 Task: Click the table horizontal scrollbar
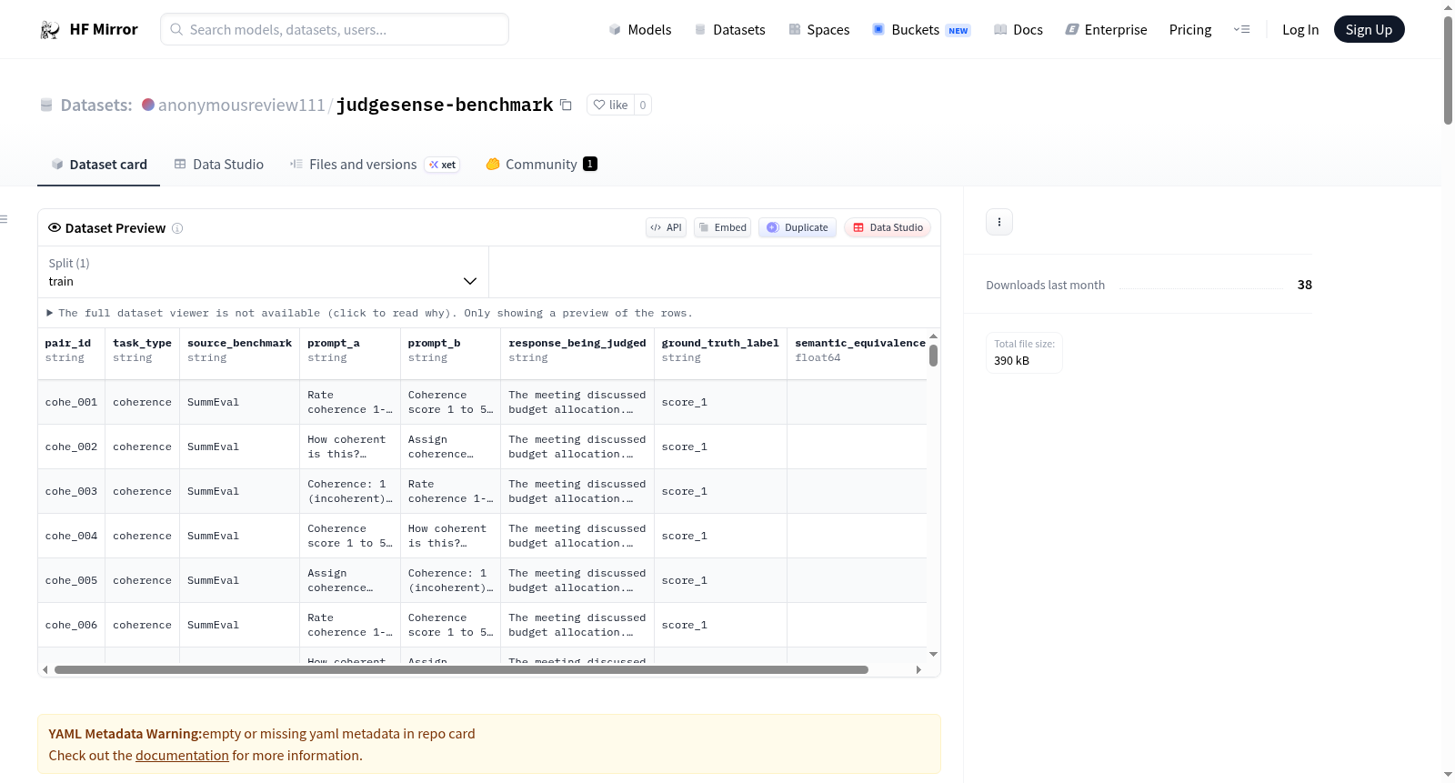pyautogui.click(x=461, y=670)
